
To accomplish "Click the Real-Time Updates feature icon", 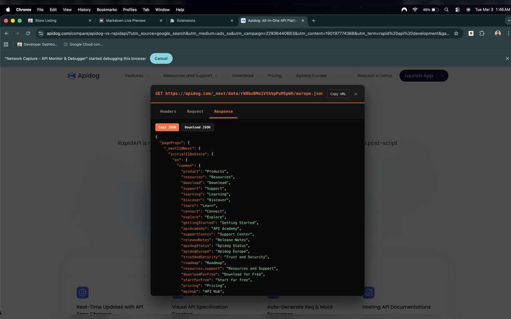I will (x=83, y=293).
